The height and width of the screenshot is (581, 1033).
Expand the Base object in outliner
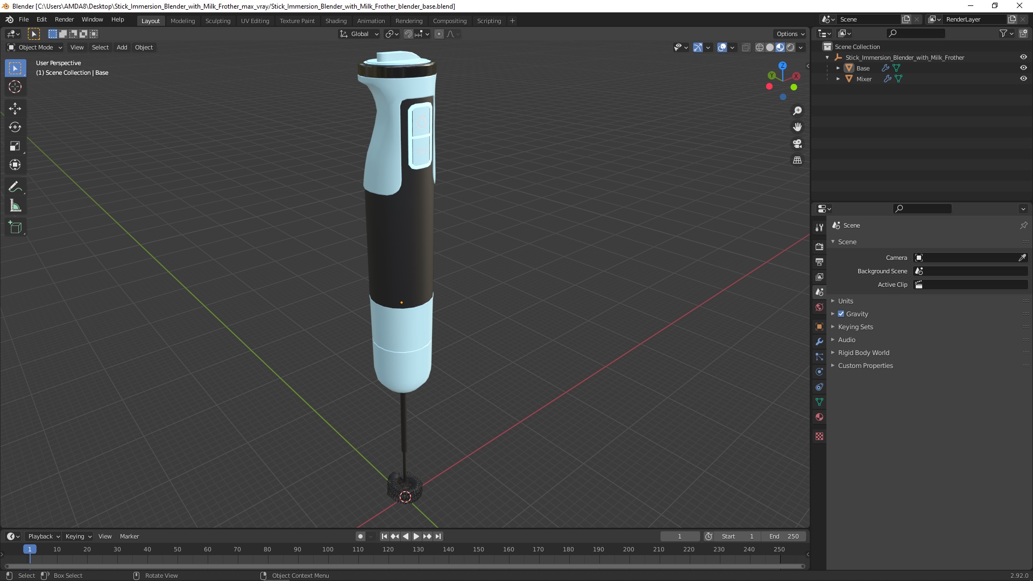[838, 68]
